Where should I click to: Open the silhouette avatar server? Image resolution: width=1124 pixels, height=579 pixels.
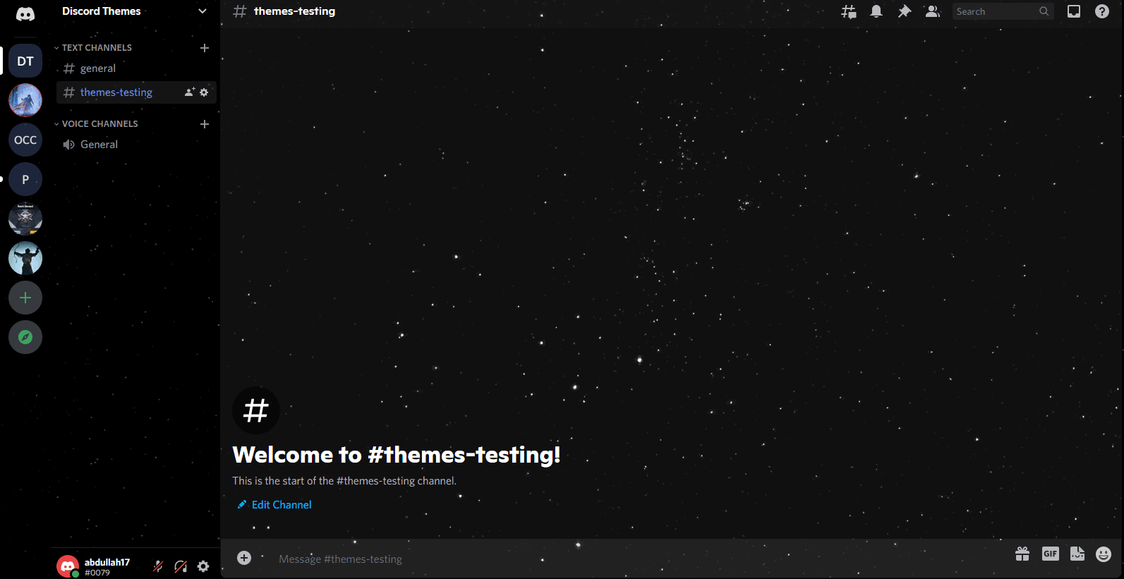(25, 258)
